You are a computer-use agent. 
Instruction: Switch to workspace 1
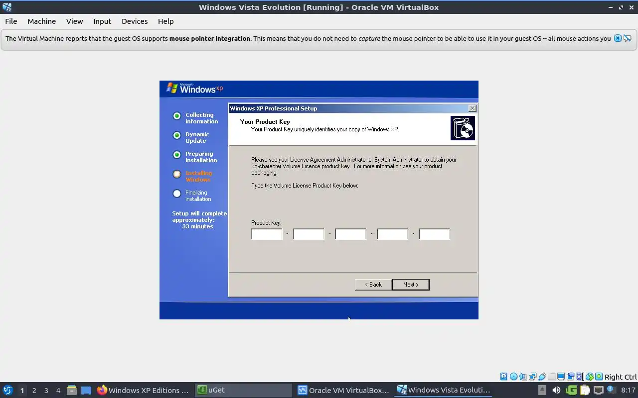pos(22,391)
